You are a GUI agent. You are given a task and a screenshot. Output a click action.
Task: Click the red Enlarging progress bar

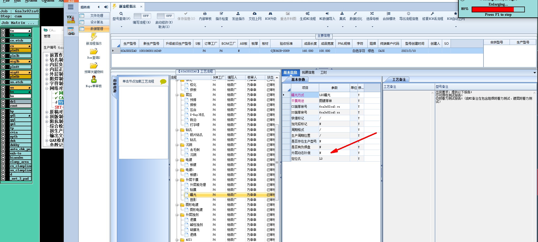(x=498, y=9)
